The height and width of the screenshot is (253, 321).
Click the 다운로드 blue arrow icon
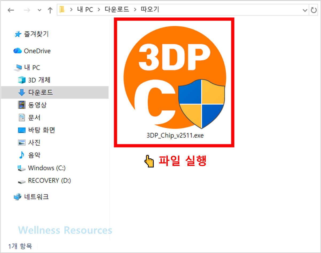click(22, 92)
